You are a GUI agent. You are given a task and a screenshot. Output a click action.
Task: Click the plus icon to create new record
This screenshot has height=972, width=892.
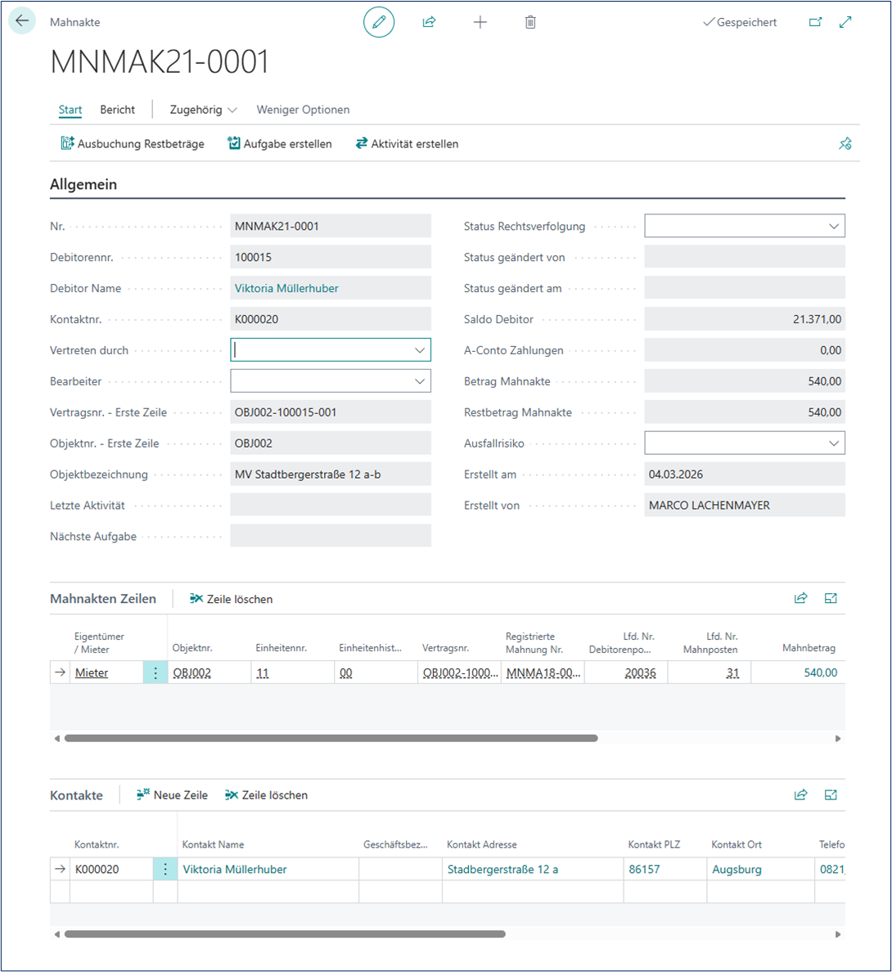coord(480,22)
